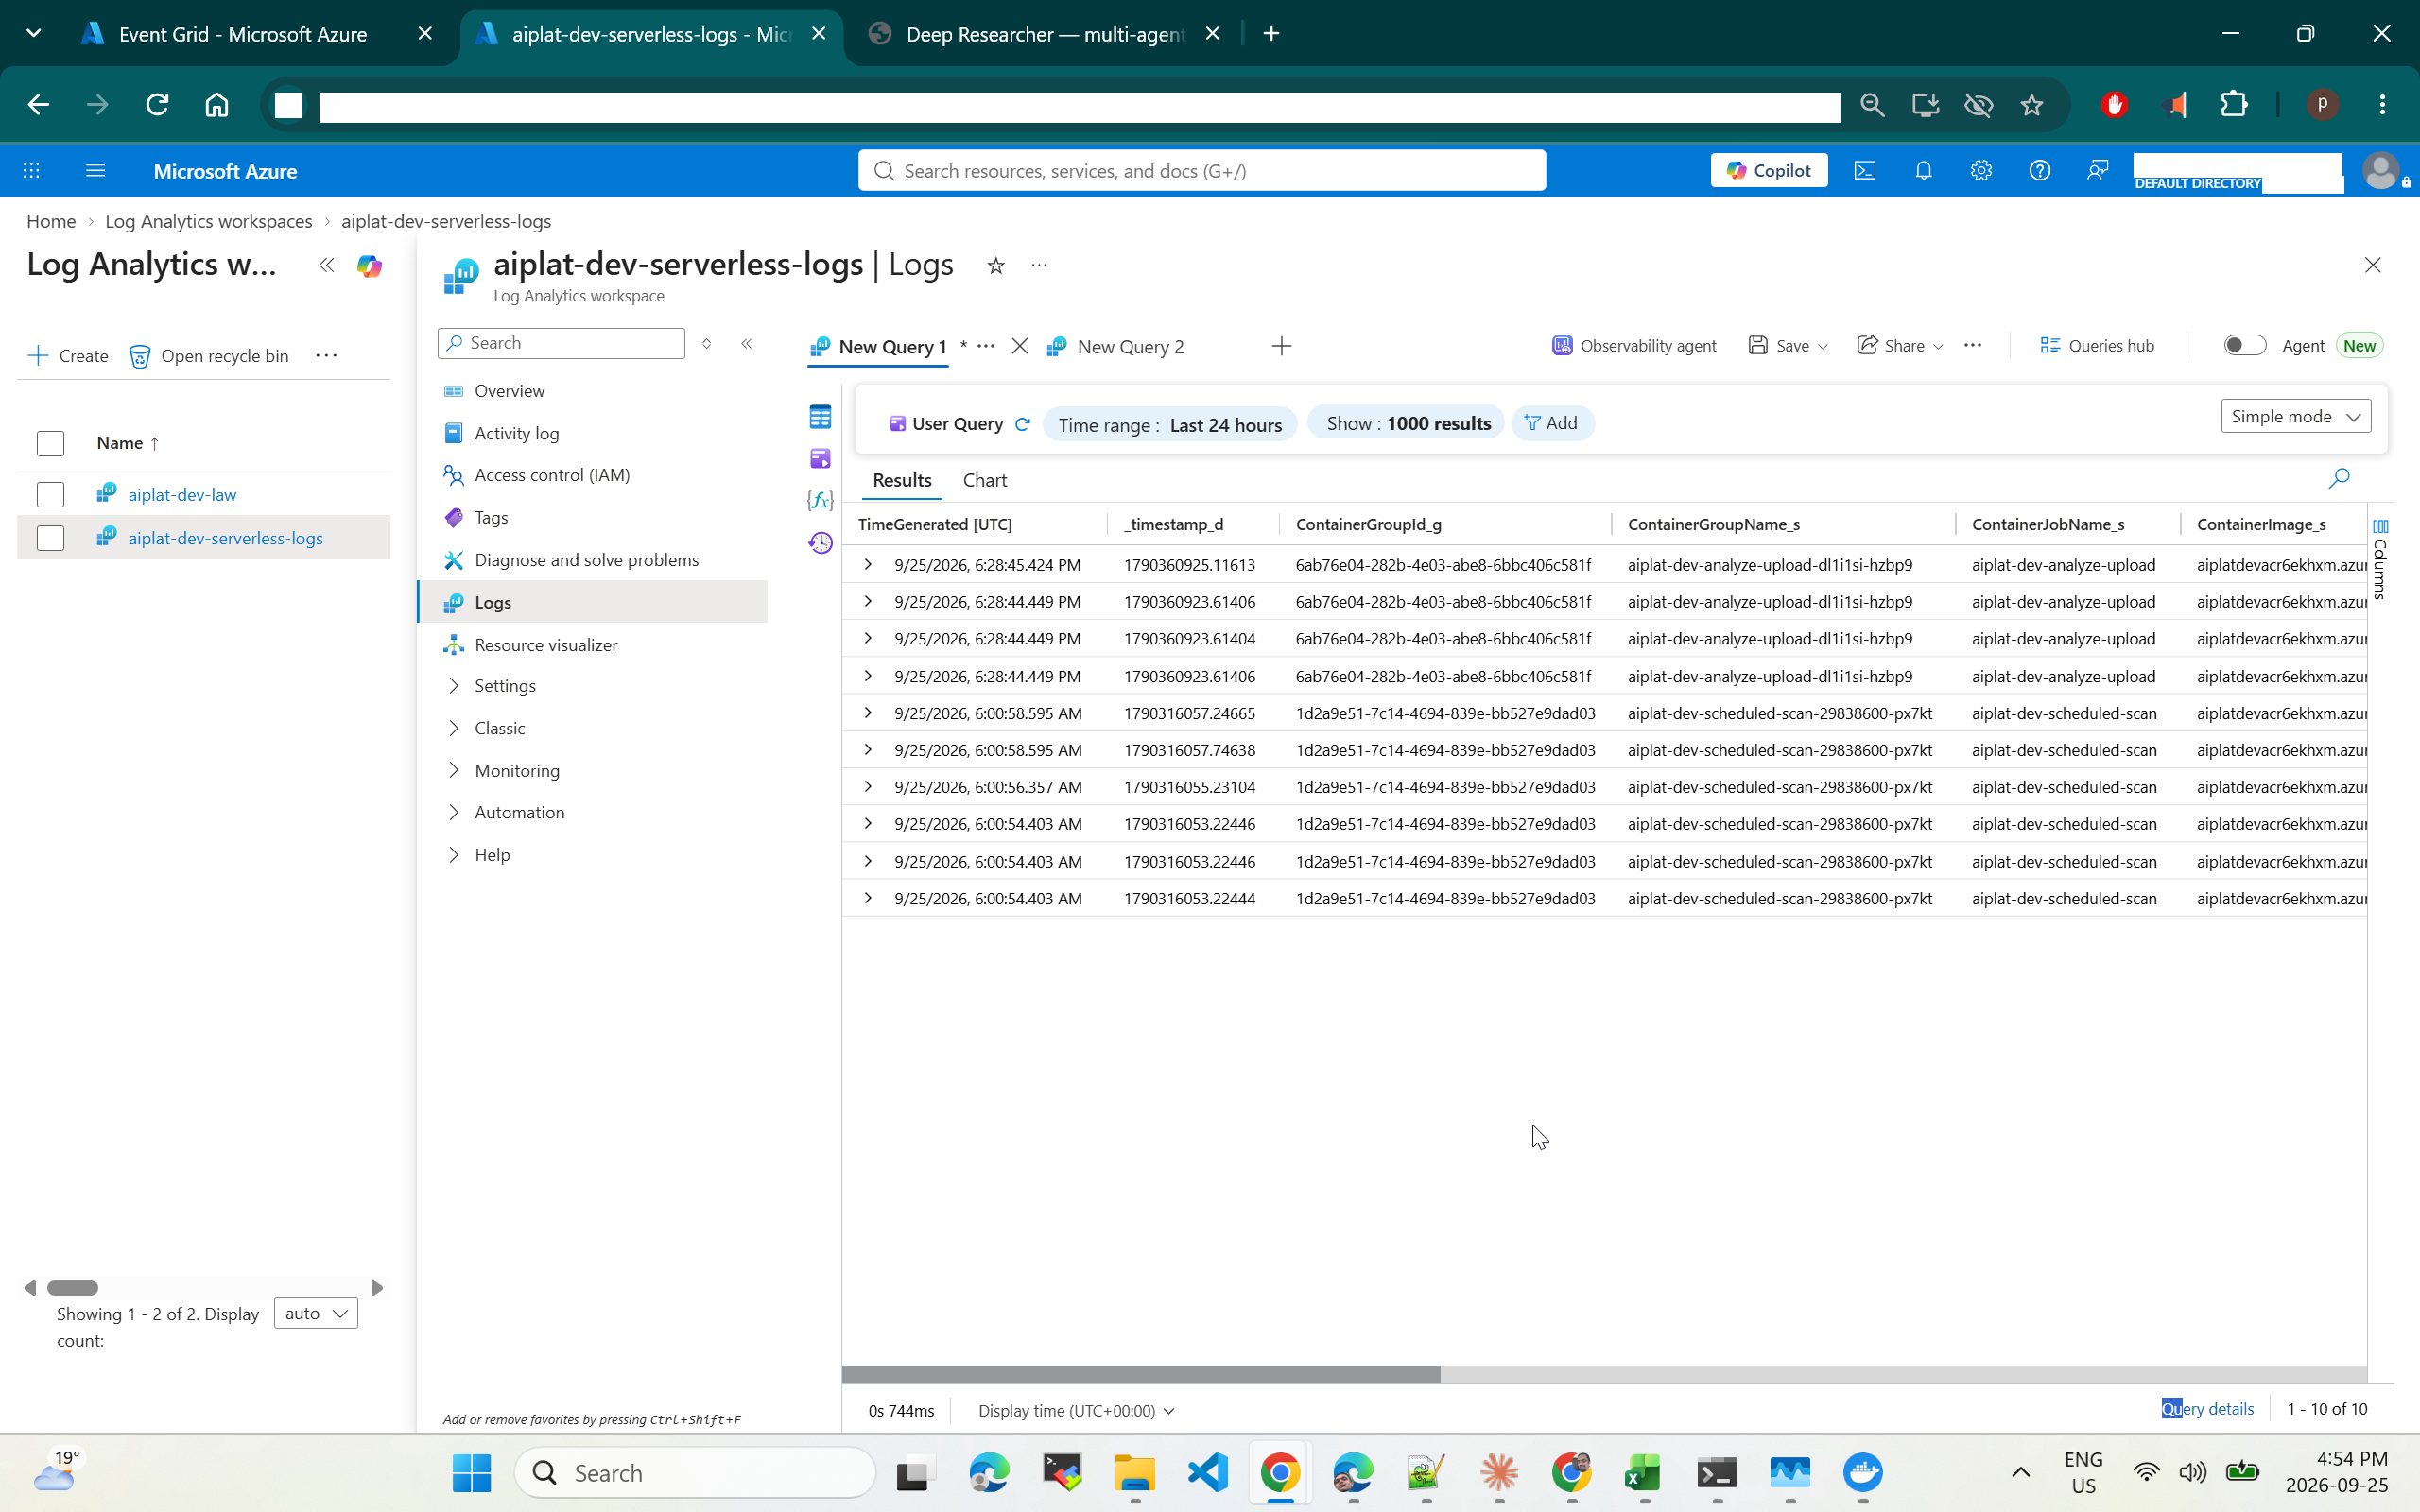Open the Tables panel icon in query sidebar

pyautogui.click(x=820, y=417)
